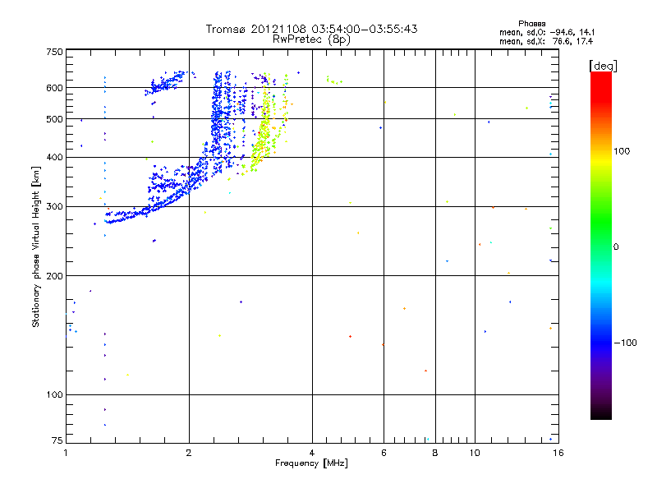Image resolution: width=657 pixels, height=493 pixels.
Task: Click the colorbar tick label "100"
Action: (x=622, y=151)
